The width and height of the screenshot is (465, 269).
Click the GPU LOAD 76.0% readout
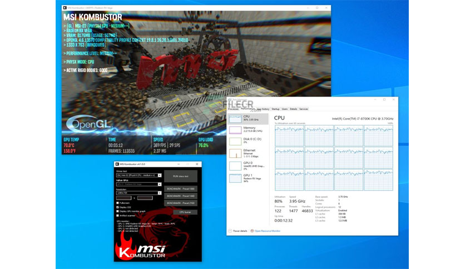(204, 146)
